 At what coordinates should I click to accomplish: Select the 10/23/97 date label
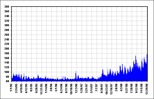coord(107,89)
